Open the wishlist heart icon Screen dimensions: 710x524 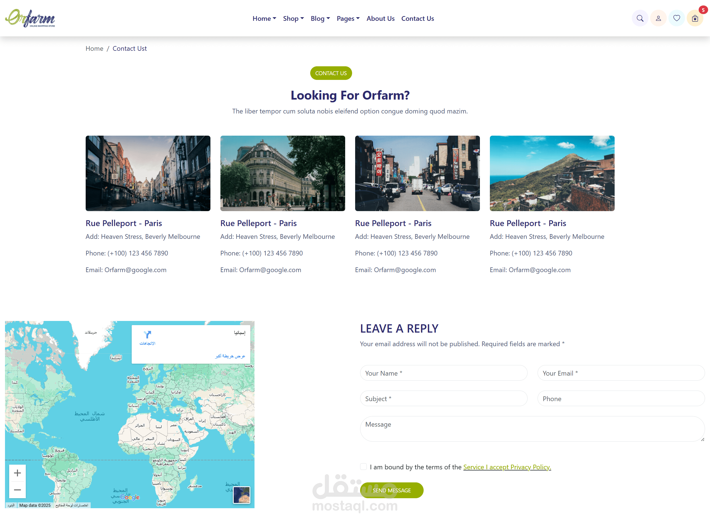point(676,18)
